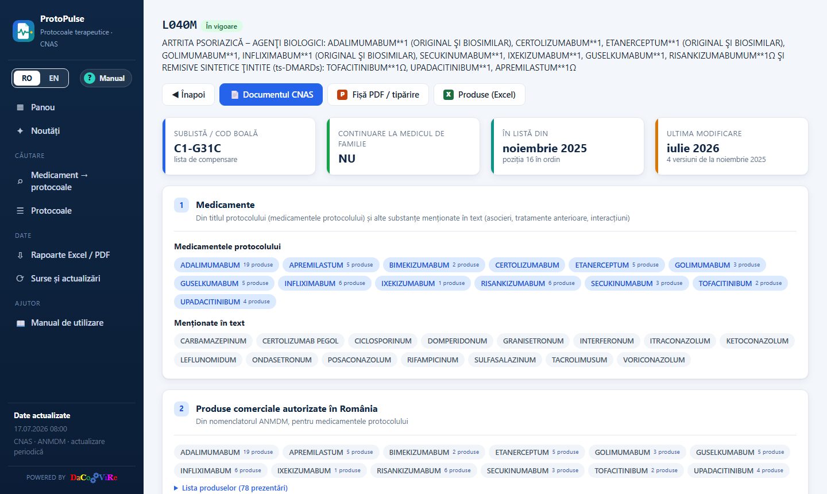
Task: Click GOLIMUMABUM chip under Produse comerciale
Action: tap(637, 452)
